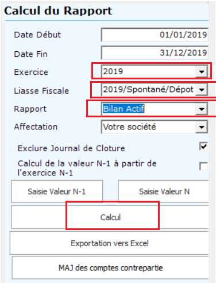Screen dimensions: 216x283
Task: Expand the Rapport dropdown arrow
Action: [x=202, y=109]
